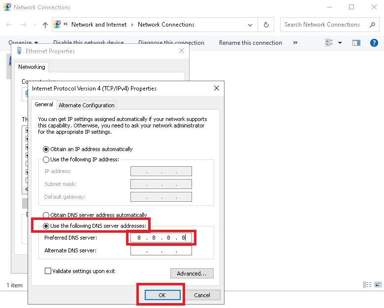Click the change view layout icon

(x=329, y=43)
